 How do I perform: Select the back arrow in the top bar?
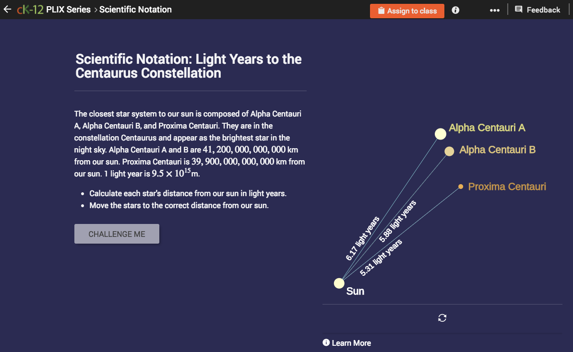pos(7,9)
